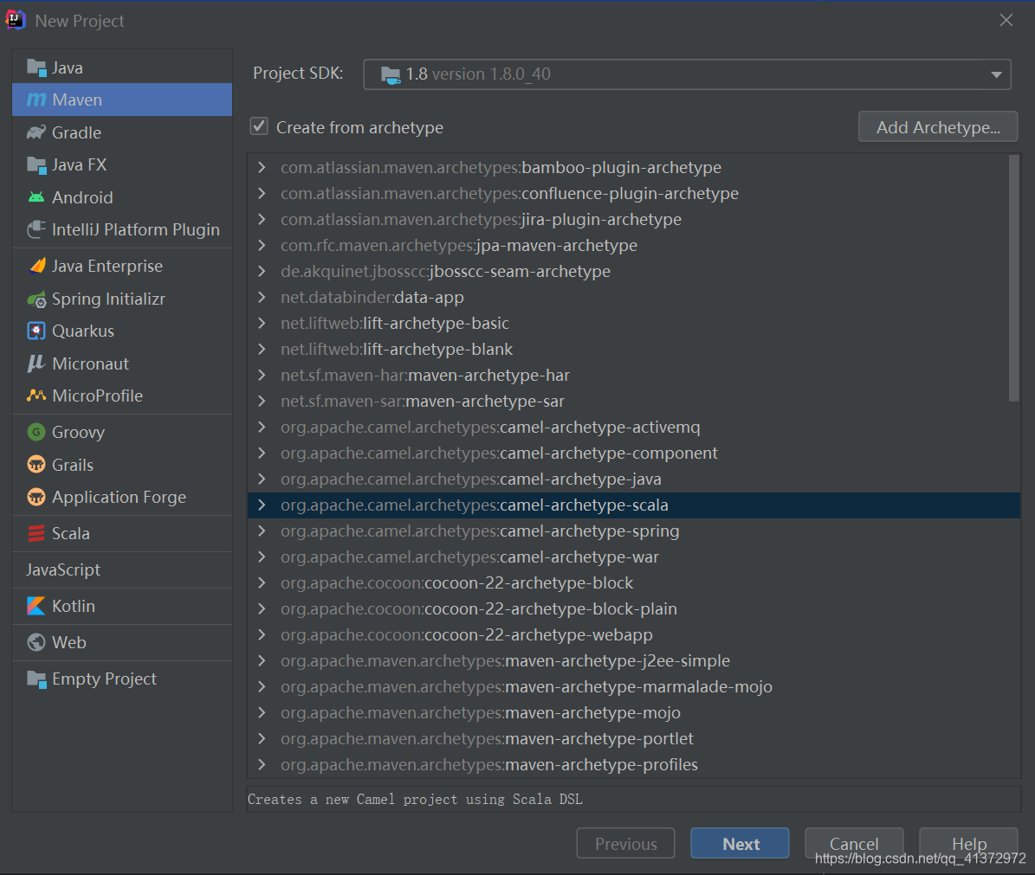Viewport: 1035px width, 875px height.
Task: Uncheck Create from archetype checkbox
Action: click(259, 126)
